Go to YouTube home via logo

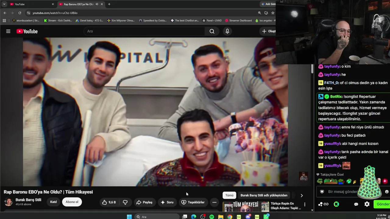pos(27,31)
